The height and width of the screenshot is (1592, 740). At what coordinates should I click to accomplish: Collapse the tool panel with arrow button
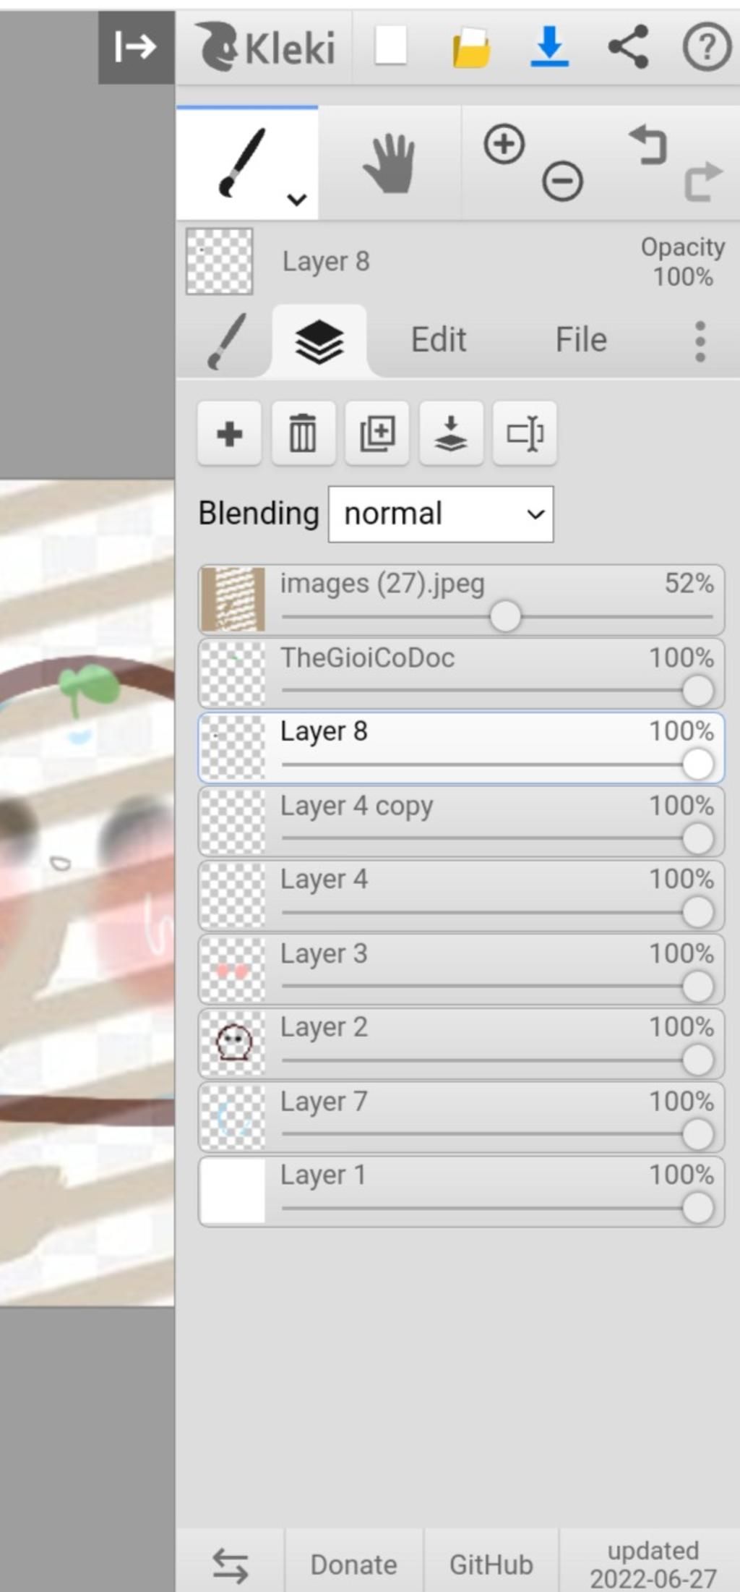pos(136,48)
